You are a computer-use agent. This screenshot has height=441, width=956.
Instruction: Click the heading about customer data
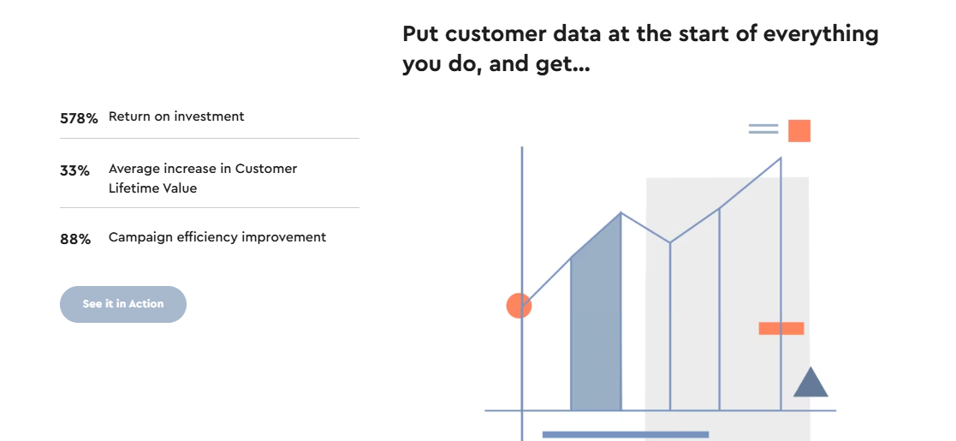[x=640, y=49]
